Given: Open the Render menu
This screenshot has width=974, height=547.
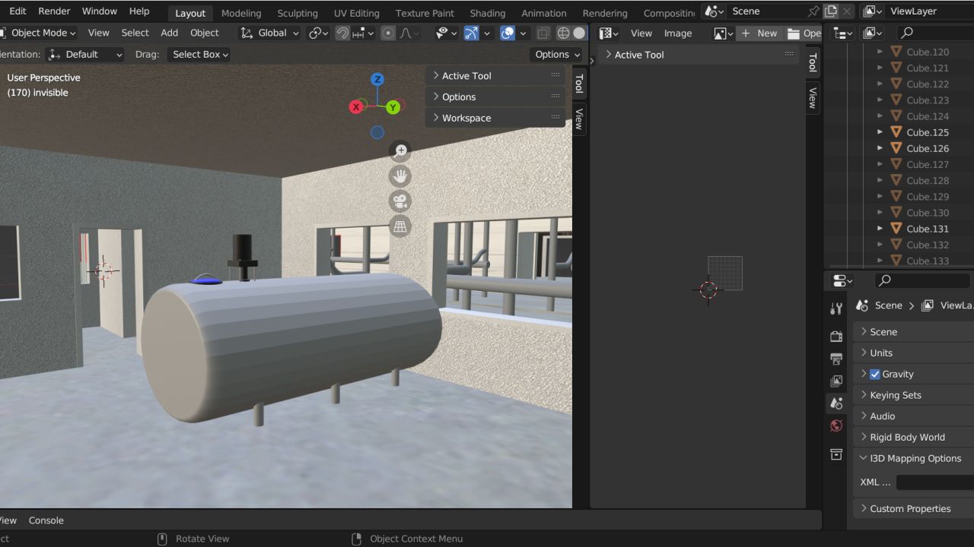Looking at the screenshot, I should (54, 11).
